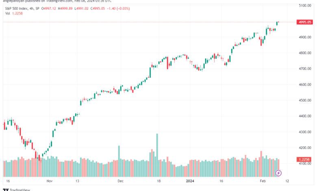Viewport: 317px width, 191px height.
Task: Click the 4h timeframe label
Action: (32, 9)
